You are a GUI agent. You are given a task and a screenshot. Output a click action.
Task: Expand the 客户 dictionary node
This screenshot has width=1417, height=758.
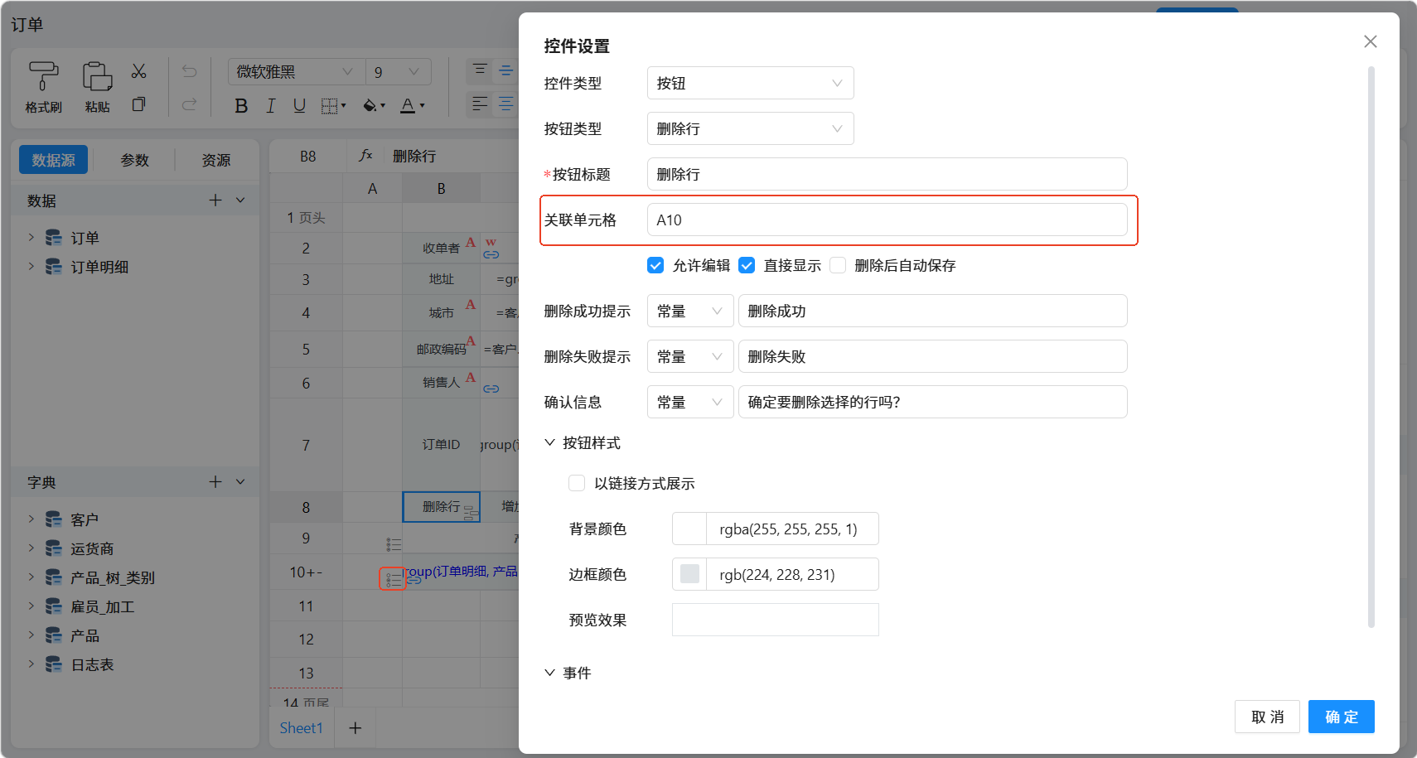click(31, 519)
